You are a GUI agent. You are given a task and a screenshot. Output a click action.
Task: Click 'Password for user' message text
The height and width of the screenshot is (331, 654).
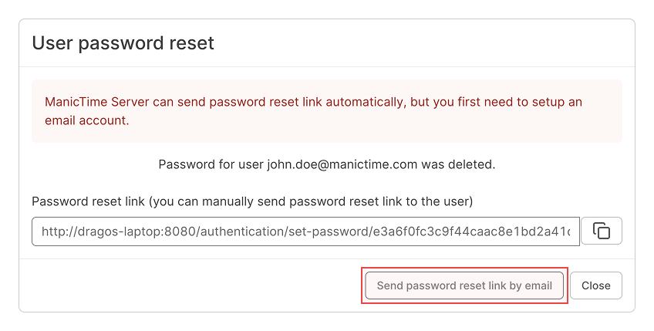tap(211, 164)
